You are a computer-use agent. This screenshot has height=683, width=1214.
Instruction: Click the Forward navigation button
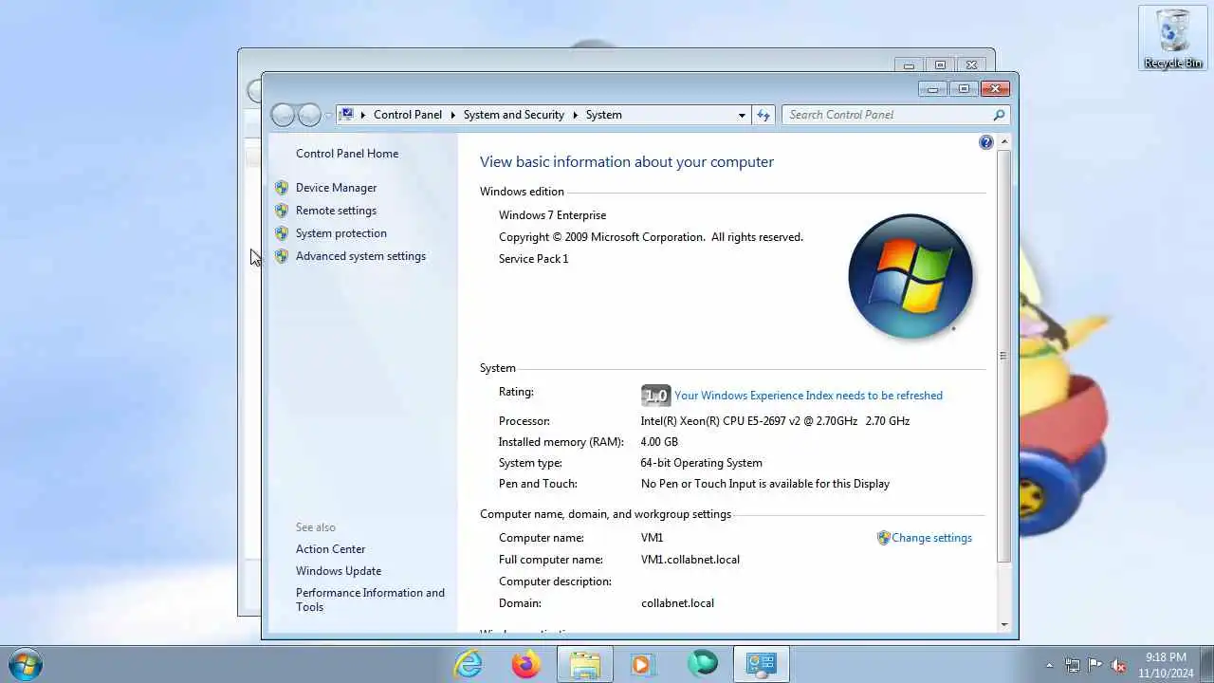click(309, 115)
